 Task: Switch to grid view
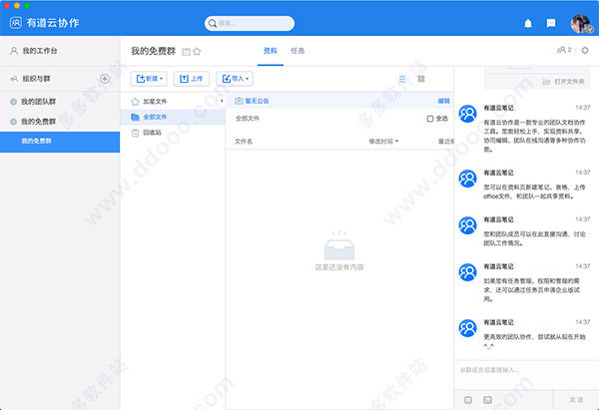[x=421, y=79]
